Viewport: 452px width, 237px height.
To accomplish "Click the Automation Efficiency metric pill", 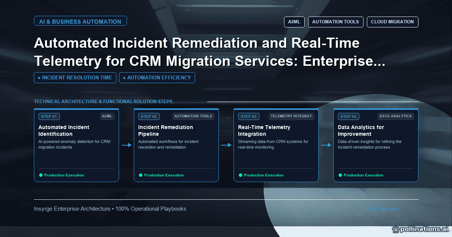I will coord(157,78).
